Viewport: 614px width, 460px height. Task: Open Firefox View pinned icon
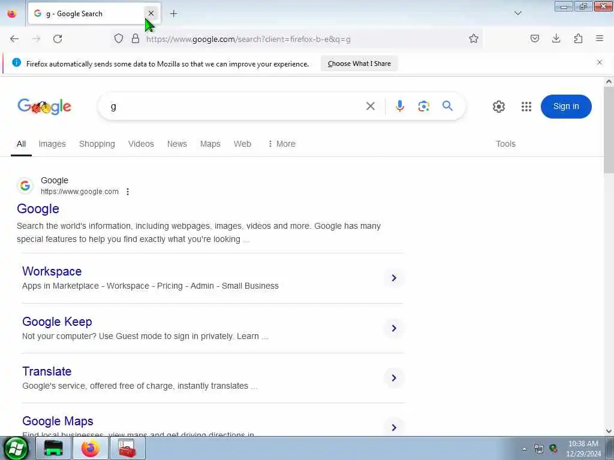12,14
